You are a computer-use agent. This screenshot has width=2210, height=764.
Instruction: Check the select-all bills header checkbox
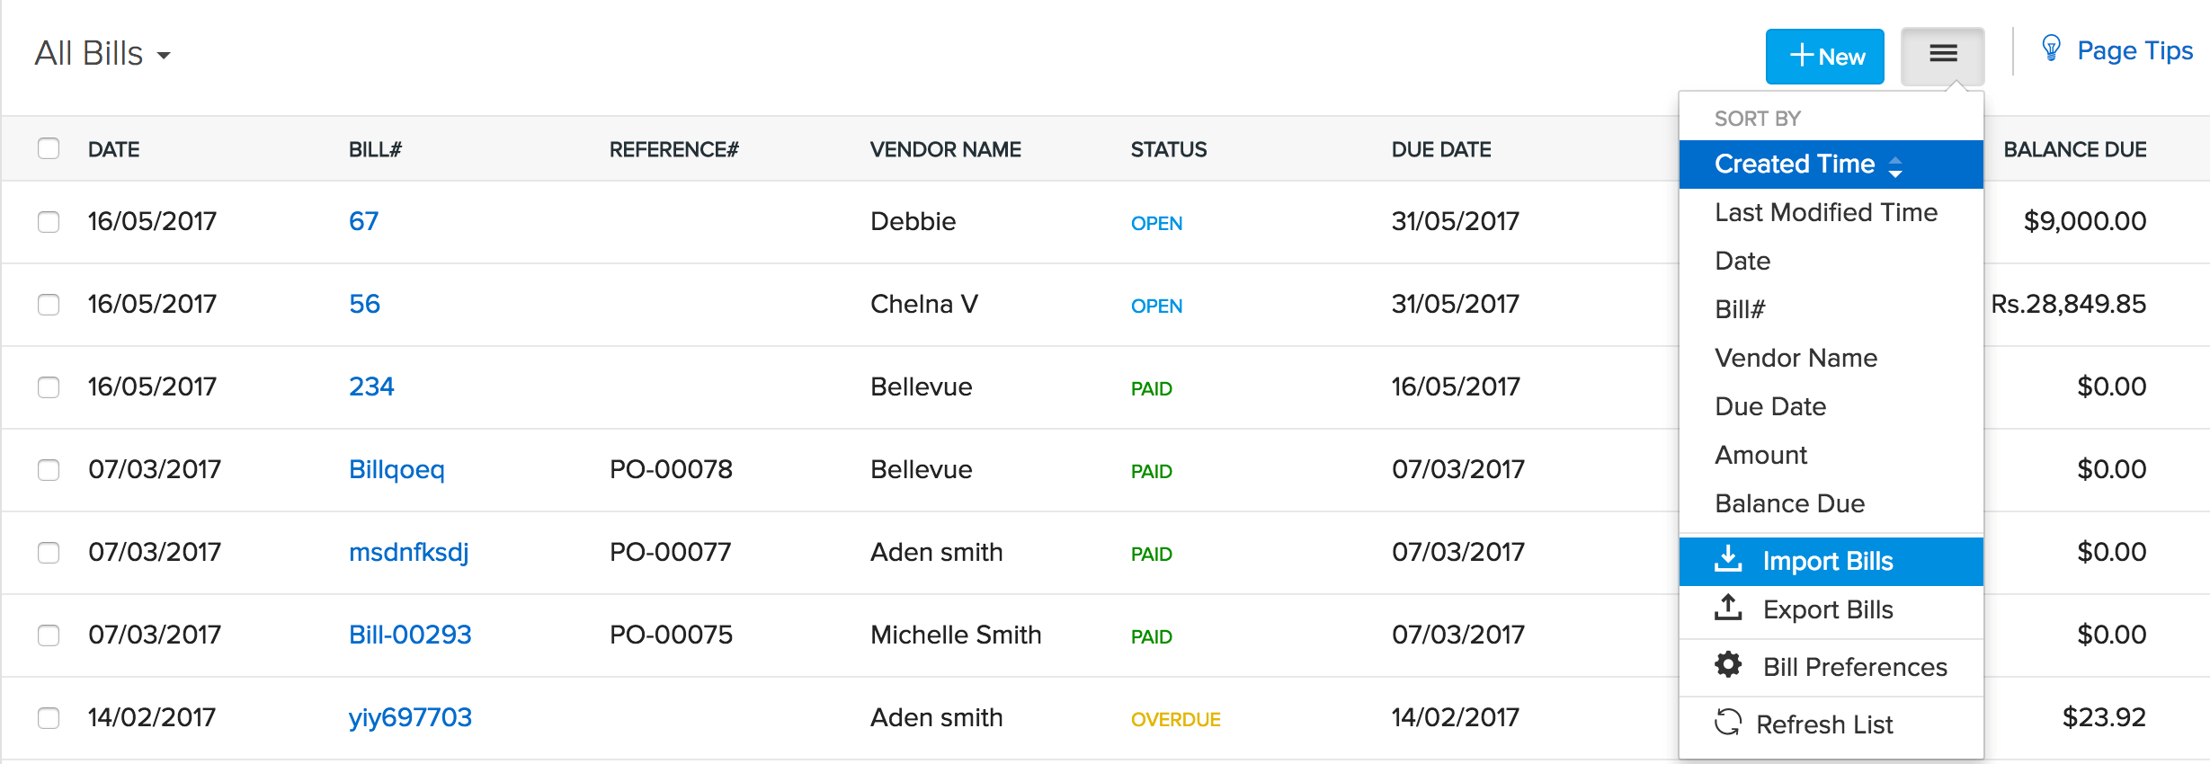tap(49, 148)
